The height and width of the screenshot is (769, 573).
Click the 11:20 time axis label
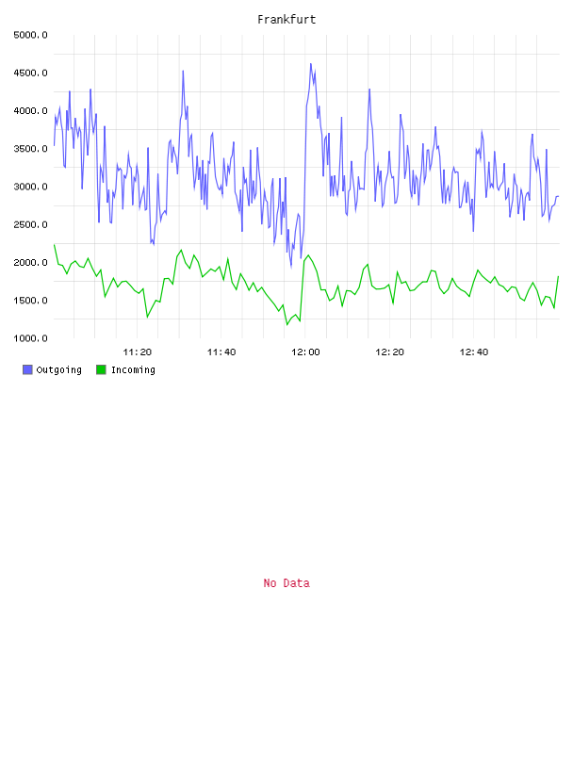(138, 352)
